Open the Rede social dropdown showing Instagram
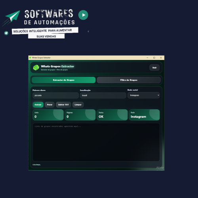 click(144, 95)
